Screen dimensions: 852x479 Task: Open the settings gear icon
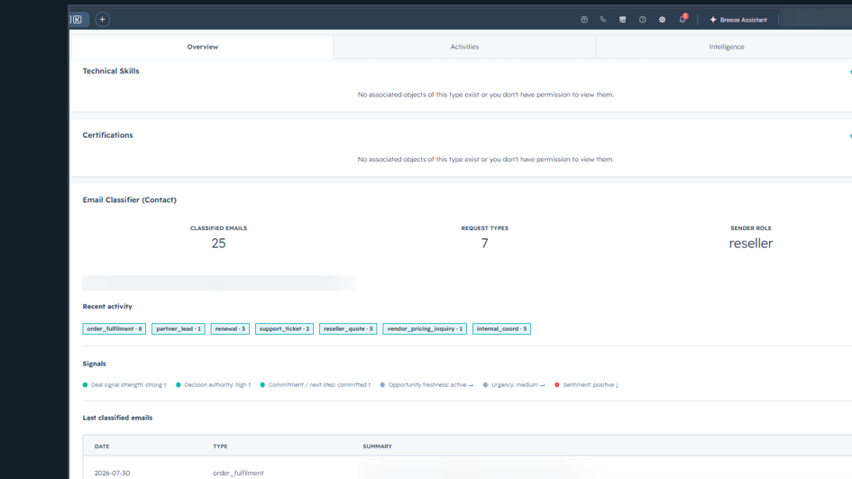662,20
